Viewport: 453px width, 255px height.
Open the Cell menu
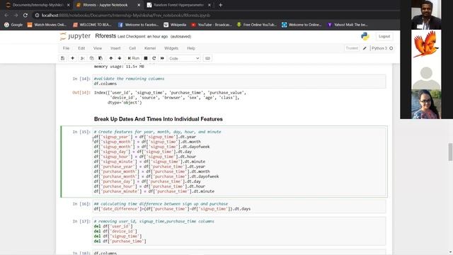pyautogui.click(x=132, y=48)
